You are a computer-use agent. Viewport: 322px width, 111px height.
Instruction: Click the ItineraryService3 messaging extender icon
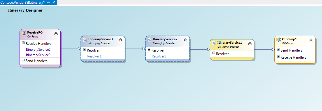coord(85,40)
